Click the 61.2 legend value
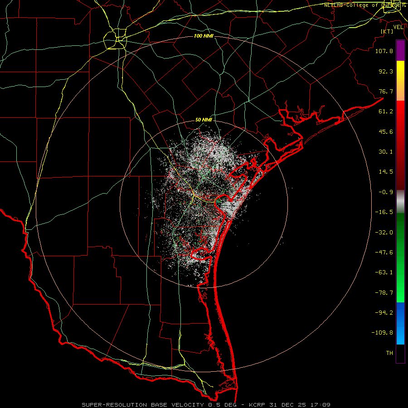Screen dimensions: 408x408 pyautogui.click(x=386, y=112)
